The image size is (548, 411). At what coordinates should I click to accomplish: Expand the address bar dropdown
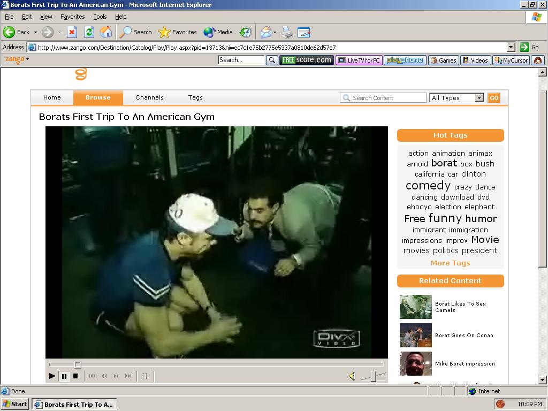coord(511,47)
